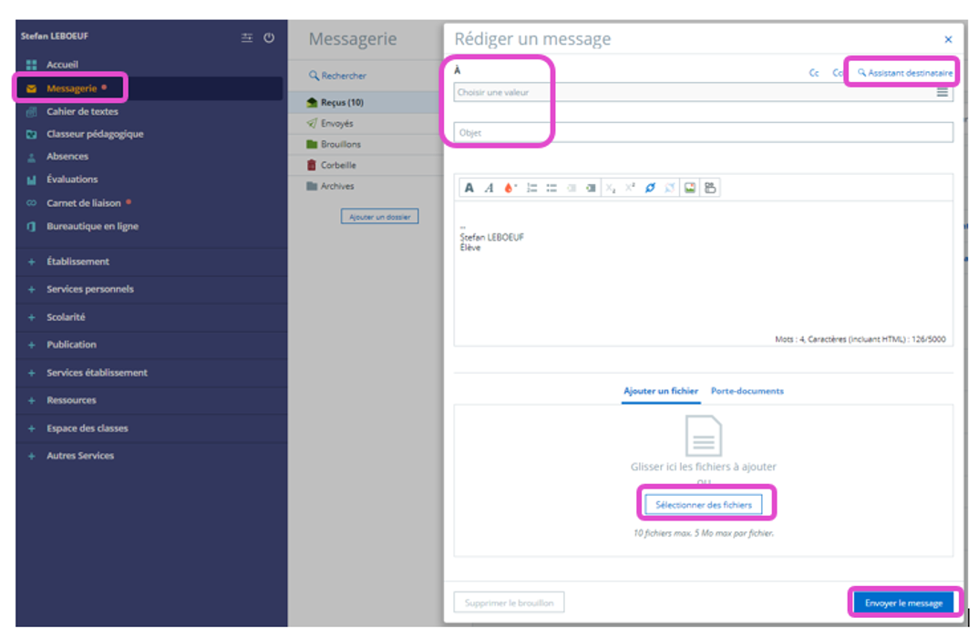
Task: Select the bullet list icon in editor toolbar
Action: tap(551, 188)
